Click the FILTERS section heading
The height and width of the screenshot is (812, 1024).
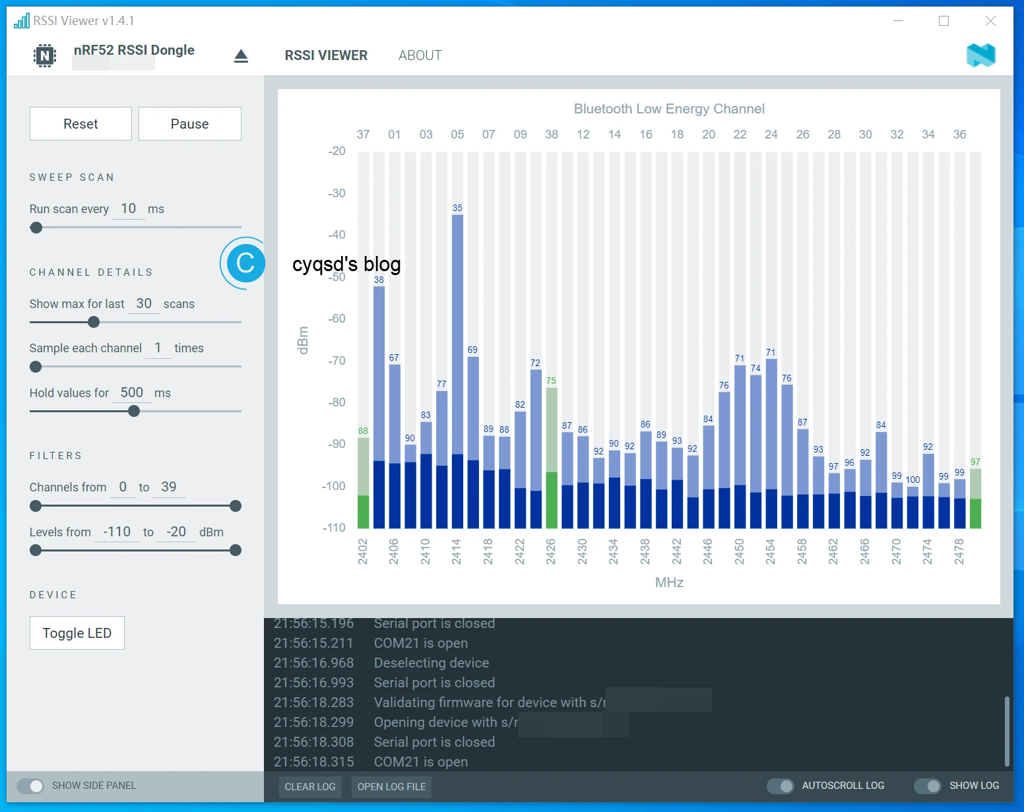[x=56, y=456]
